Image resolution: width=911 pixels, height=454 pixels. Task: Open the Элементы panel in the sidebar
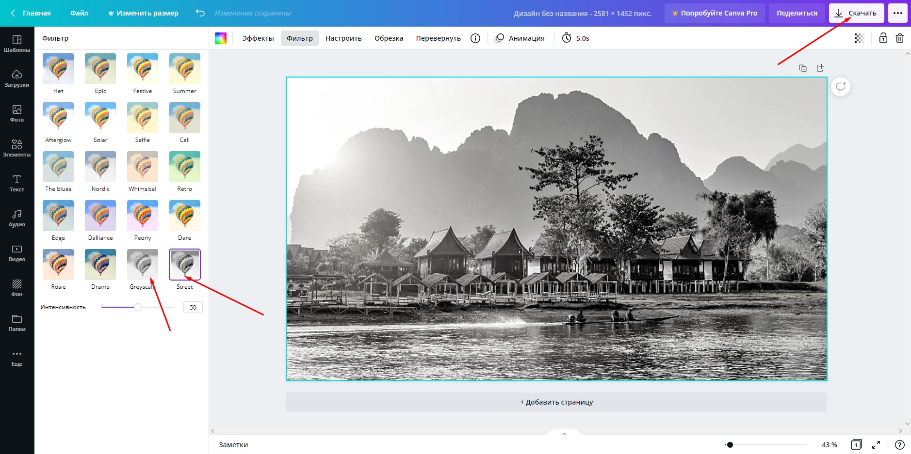click(17, 148)
